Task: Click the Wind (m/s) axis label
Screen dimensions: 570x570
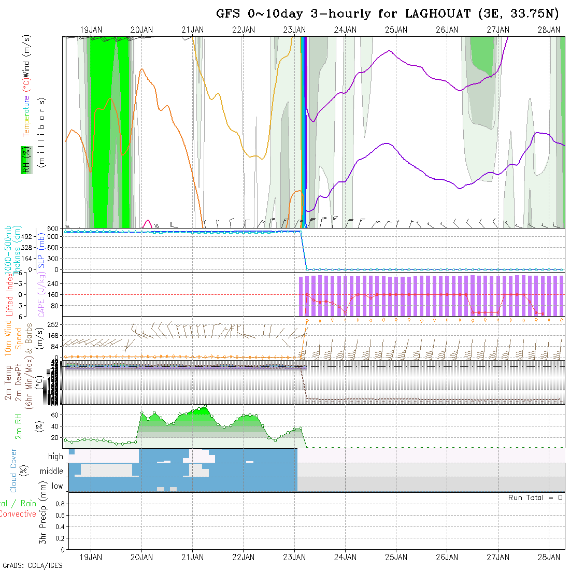Action: pos(26,56)
